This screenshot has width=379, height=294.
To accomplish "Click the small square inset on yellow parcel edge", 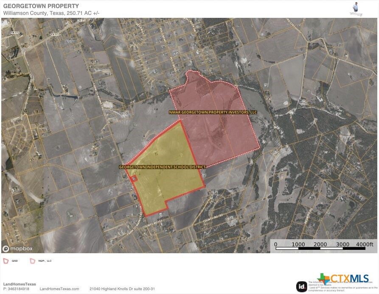I will coord(133,179).
